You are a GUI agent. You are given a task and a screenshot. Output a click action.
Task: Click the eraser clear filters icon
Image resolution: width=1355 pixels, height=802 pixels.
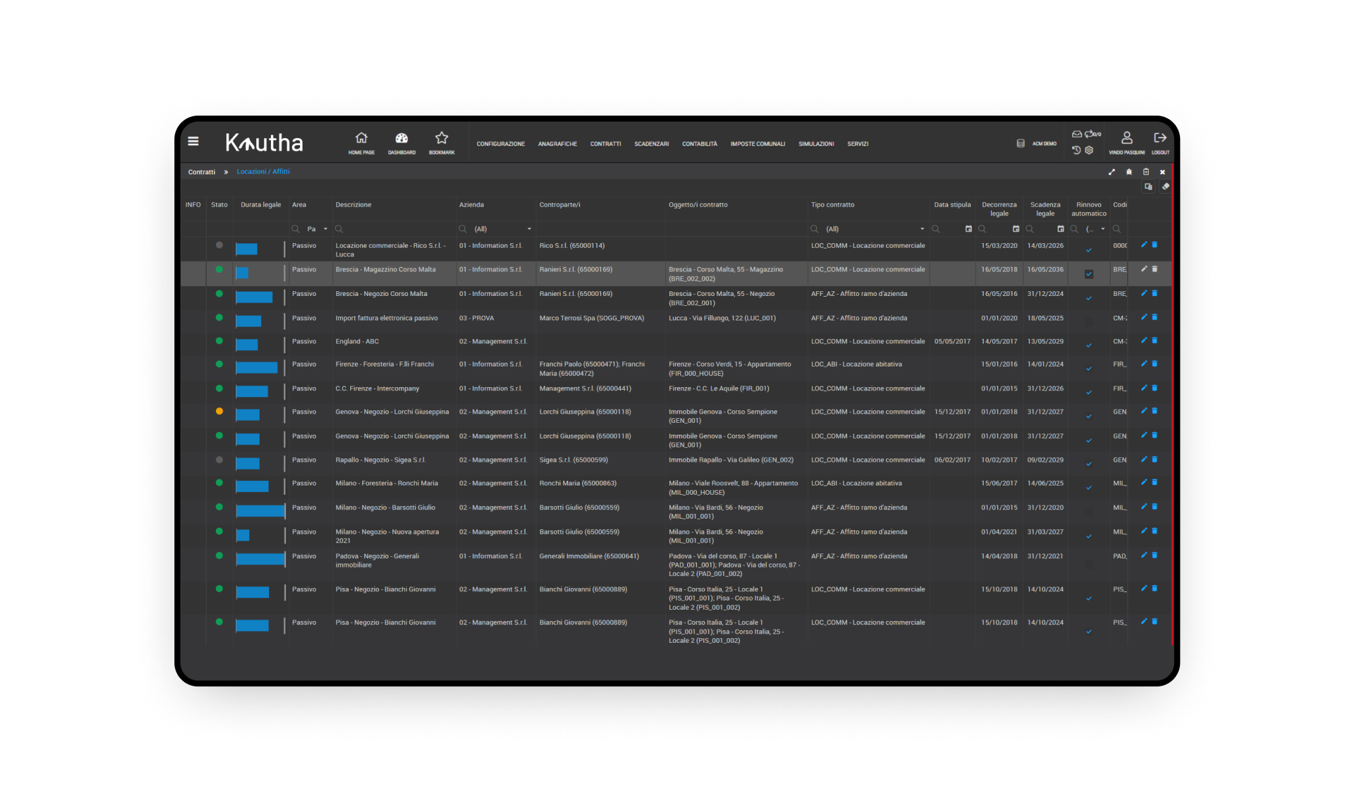click(1165, 186)
